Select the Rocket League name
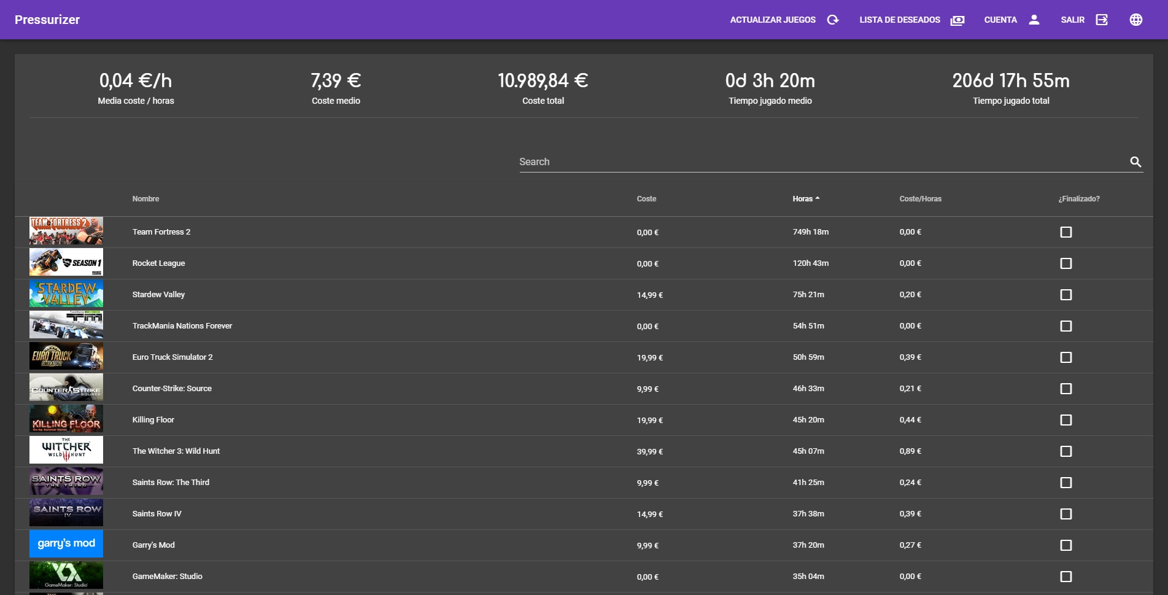1168x595 pixels. coord(158,263)
